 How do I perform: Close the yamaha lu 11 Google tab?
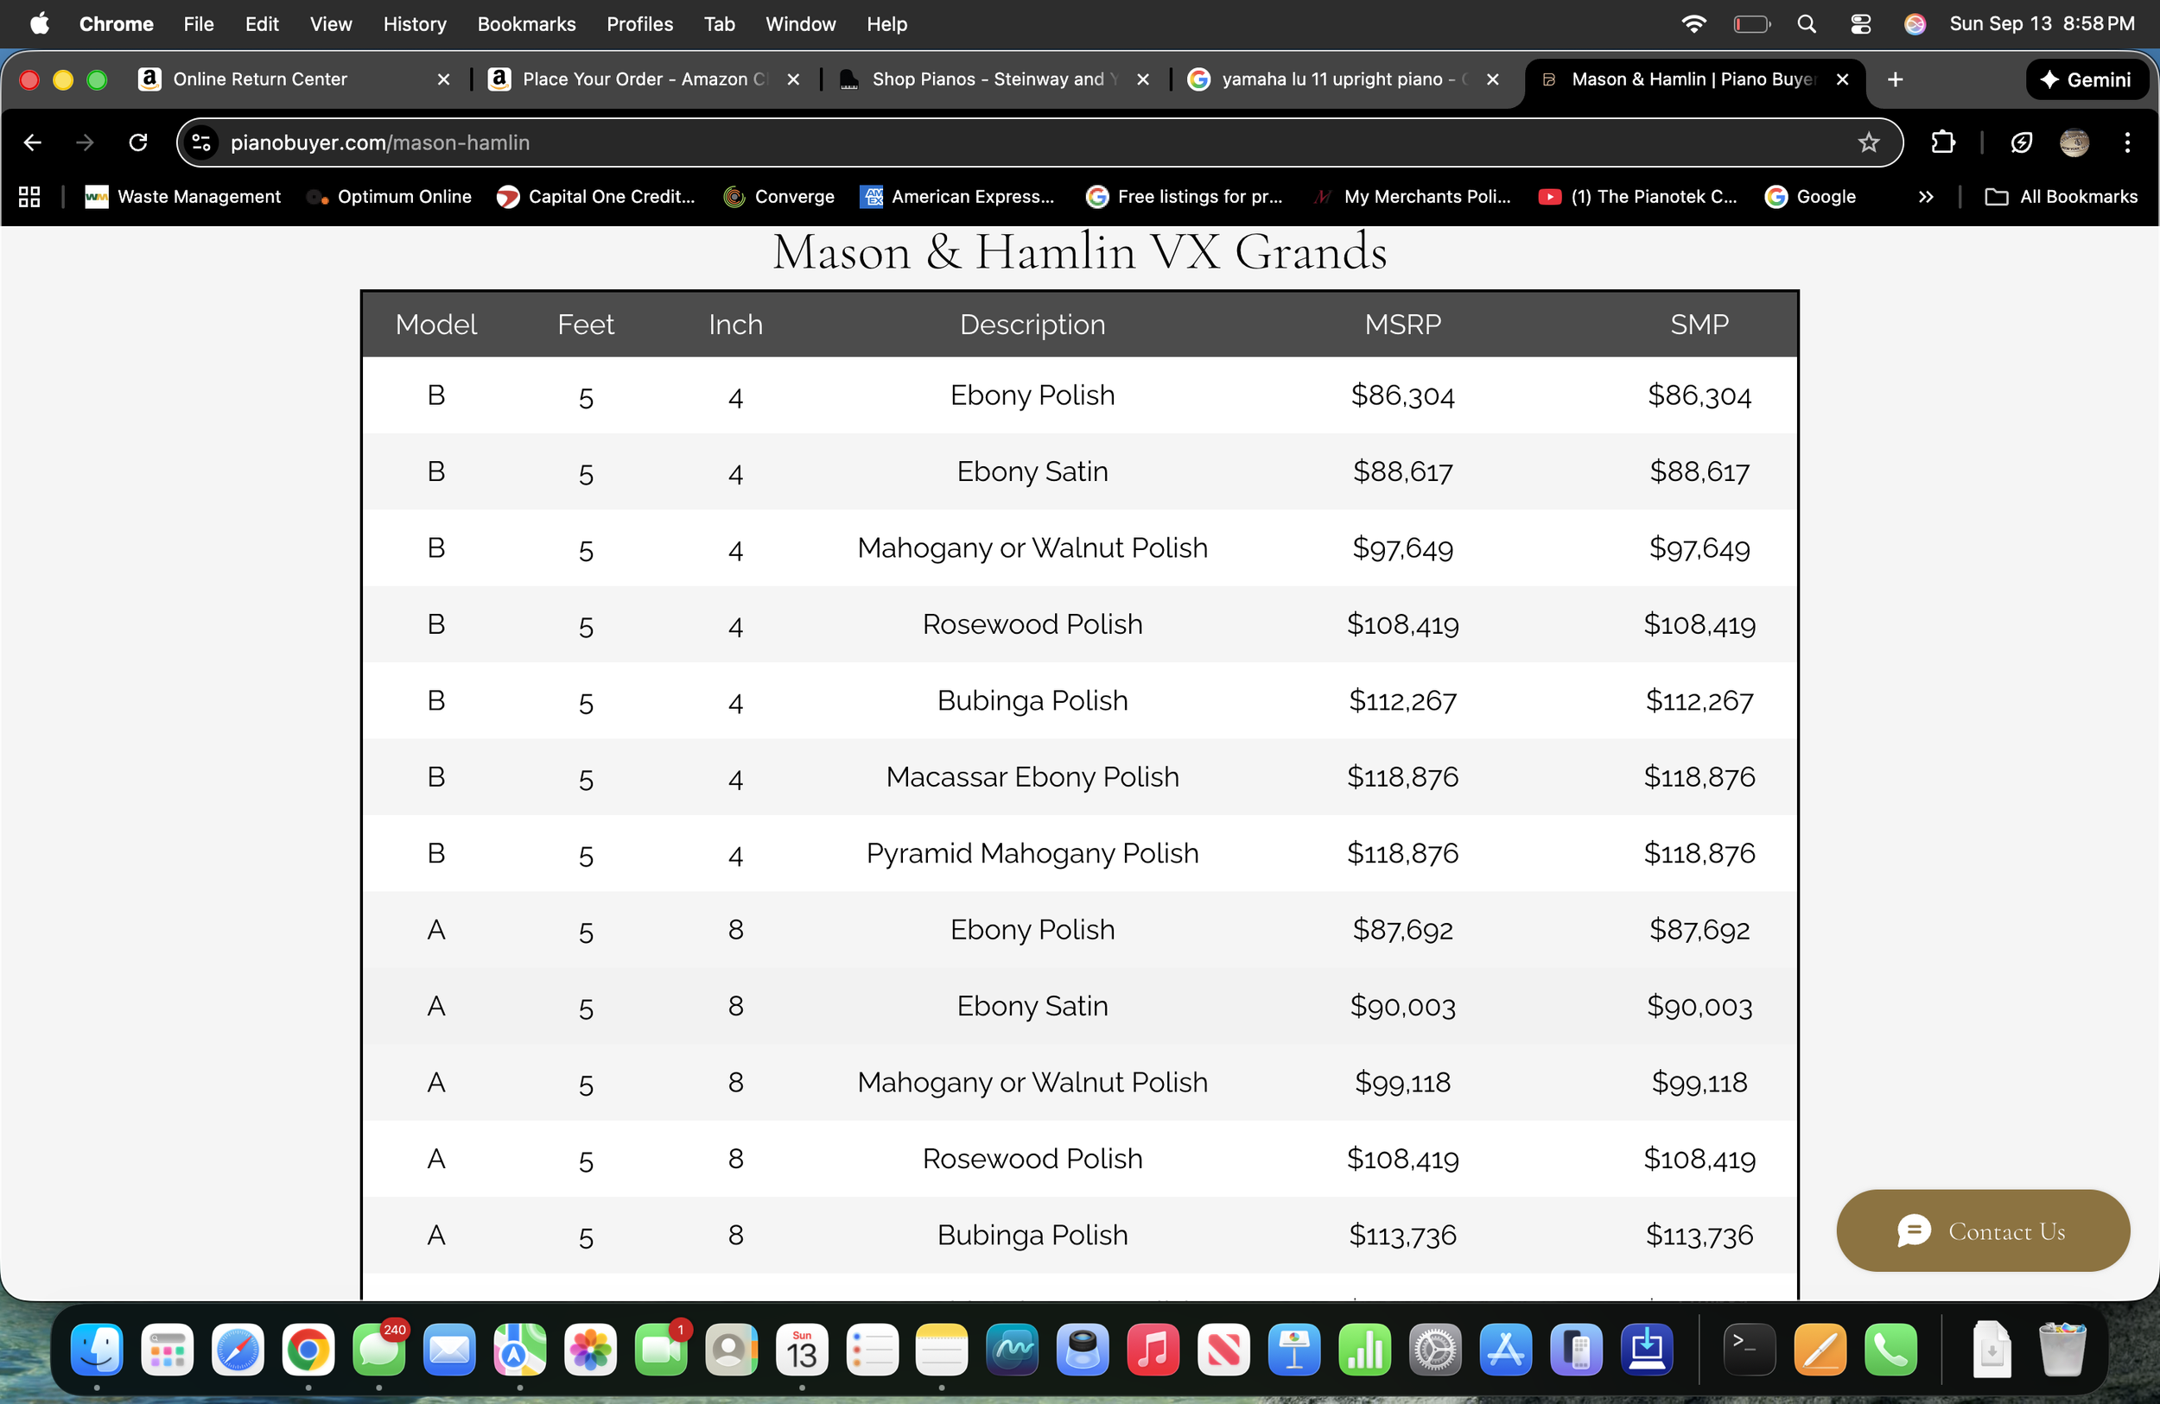tap(1493, 79)
